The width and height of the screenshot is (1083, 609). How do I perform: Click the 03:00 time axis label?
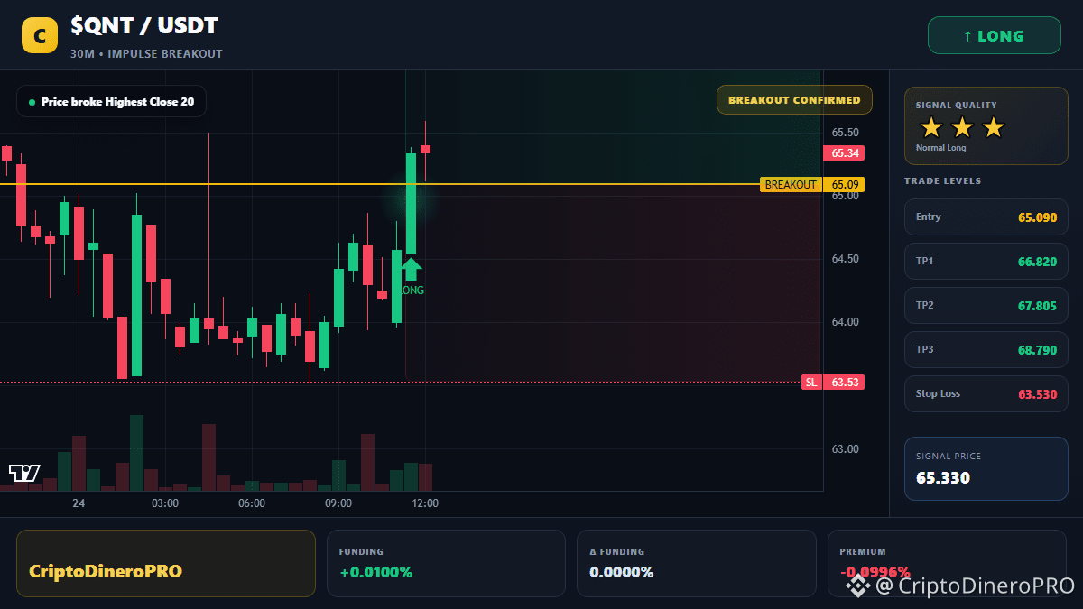click(165, 503)
